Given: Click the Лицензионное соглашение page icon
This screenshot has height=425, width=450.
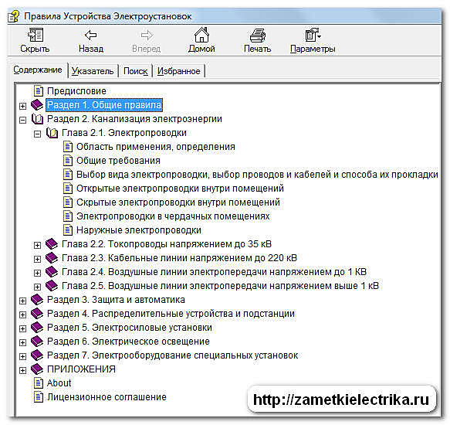Looking at the screenshot, I should point(39,397).
